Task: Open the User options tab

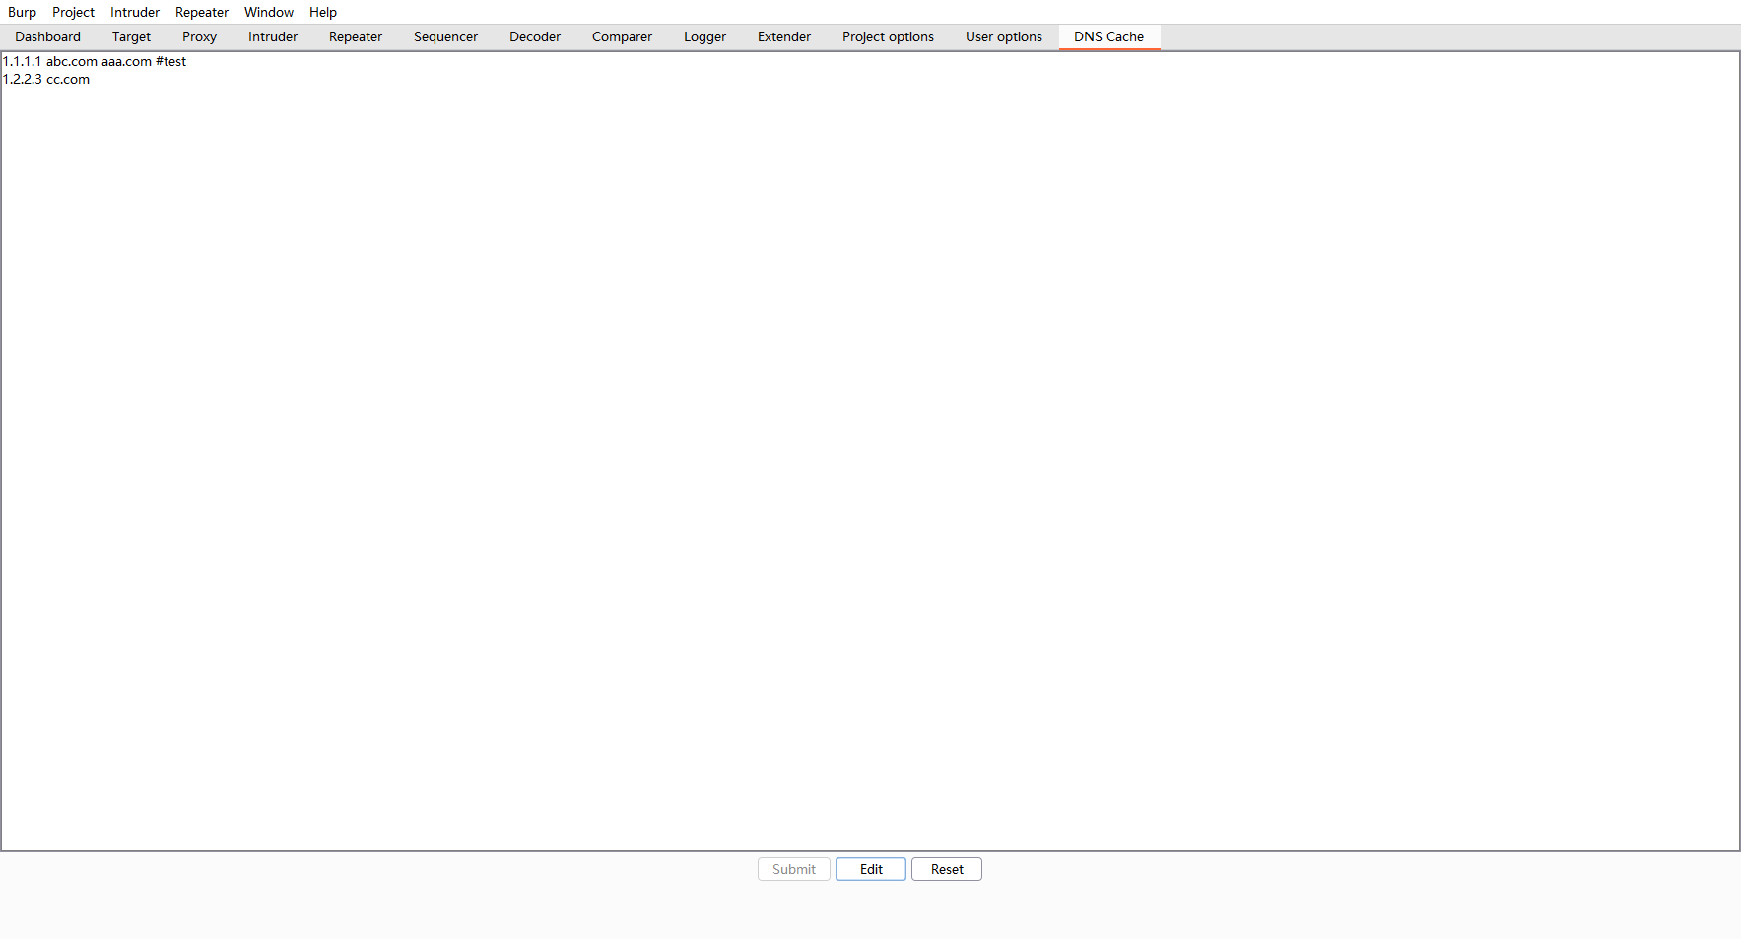Action: pos(1003,36)
